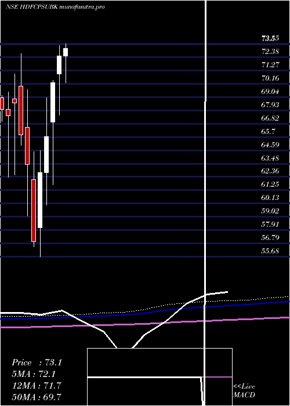Click the <<Live MACD label
Image resolution: width=290 pixels, height=406 pixels.
click(244, 391)
